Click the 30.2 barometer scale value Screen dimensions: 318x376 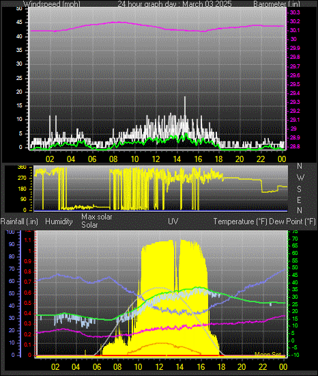[x=295, y=22]
